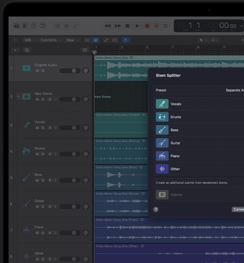Open the Inspector panel icon
Viewport: 244px width, 263px height.
(25, 26)
